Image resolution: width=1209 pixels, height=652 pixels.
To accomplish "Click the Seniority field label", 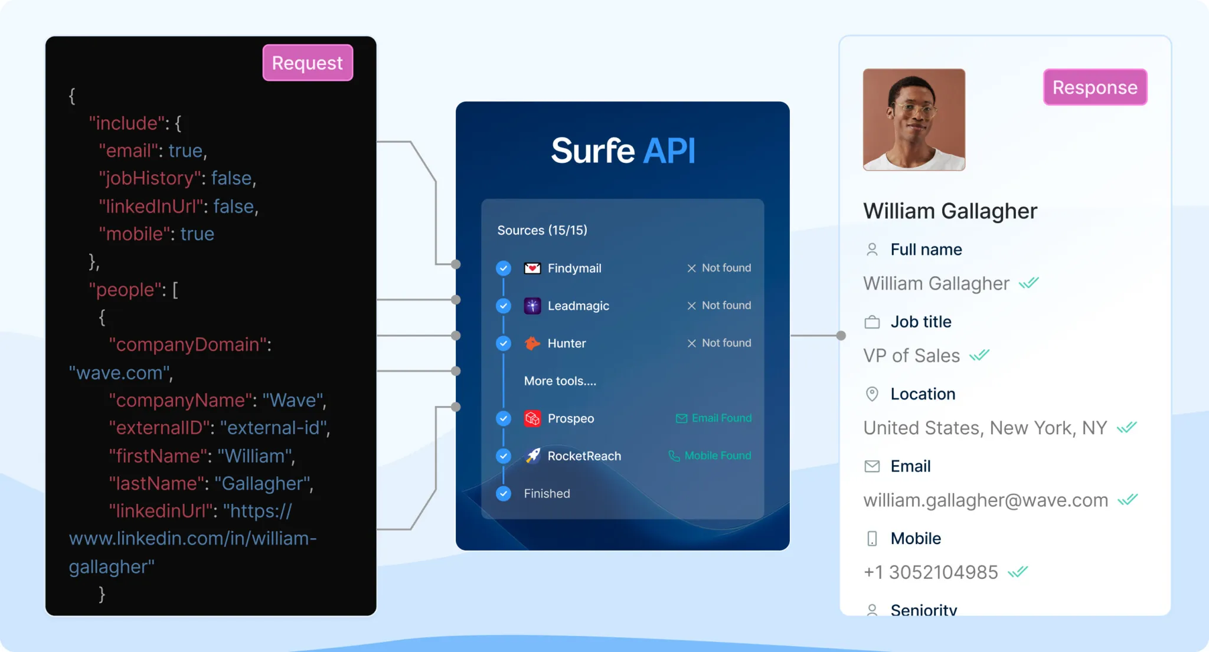I will tap(924, 609).
